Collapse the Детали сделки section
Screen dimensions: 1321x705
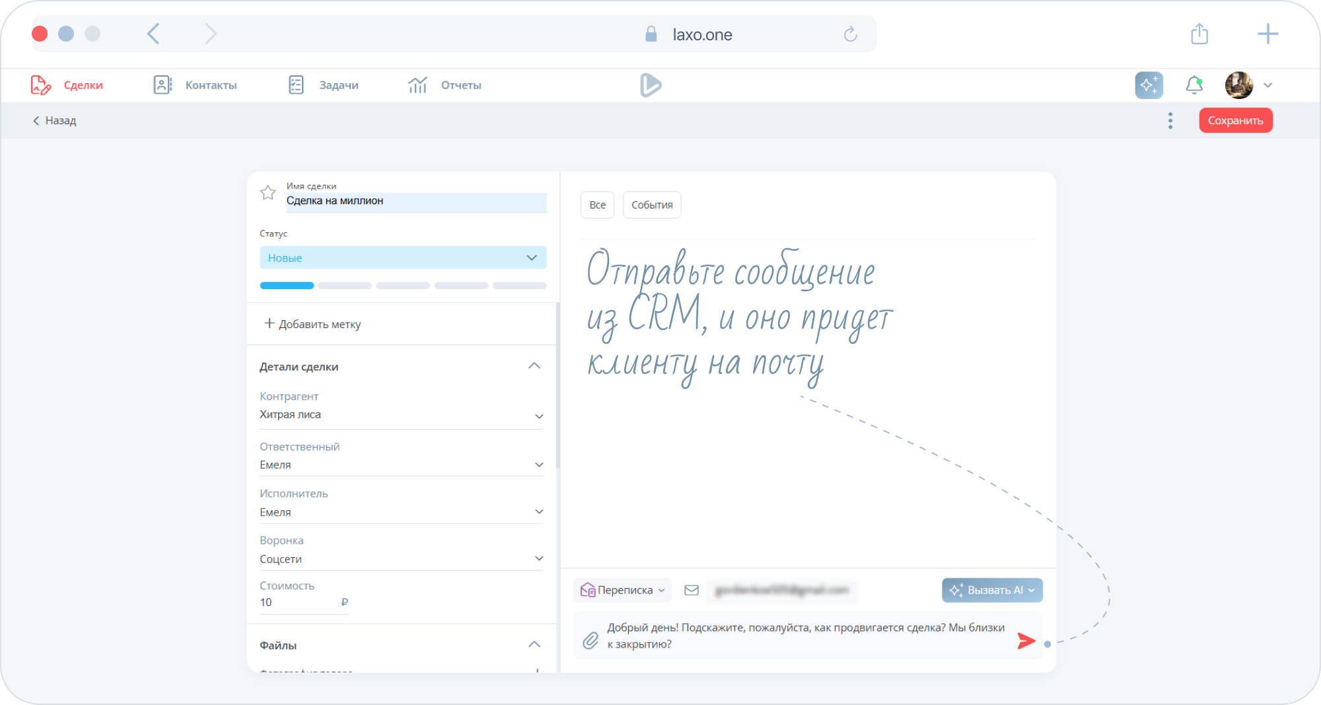[534, 366]
